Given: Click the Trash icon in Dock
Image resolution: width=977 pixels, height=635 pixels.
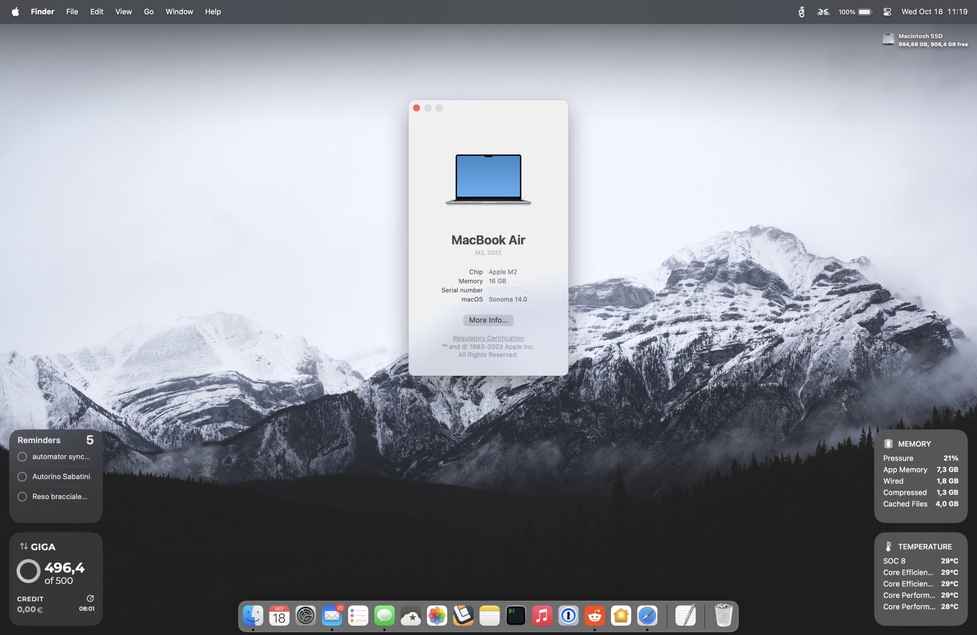Looking at the screenshot, I should [x=723, y=616].
